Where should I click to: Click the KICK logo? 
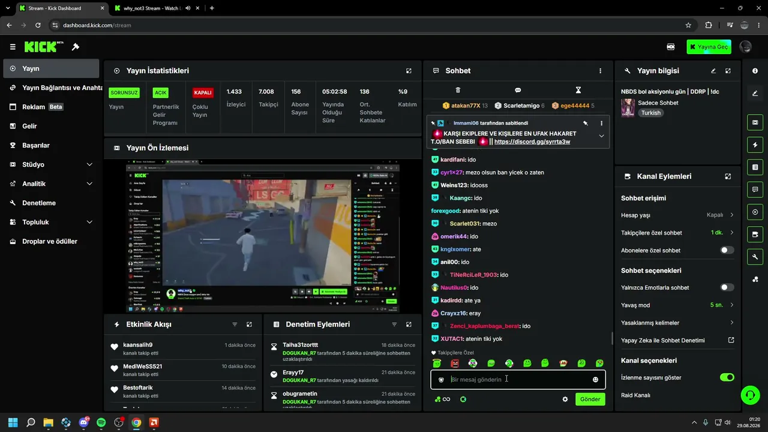(44, 47)
